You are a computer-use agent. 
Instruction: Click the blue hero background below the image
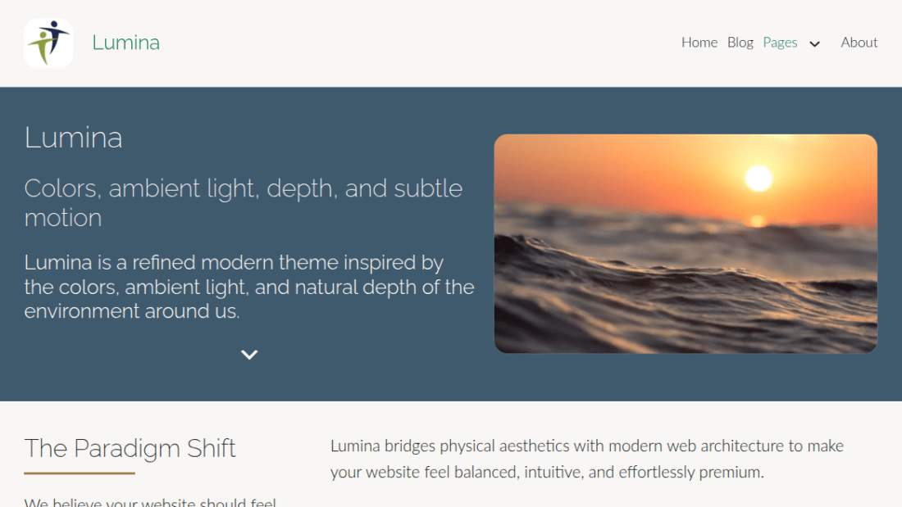tap(686, 377)
